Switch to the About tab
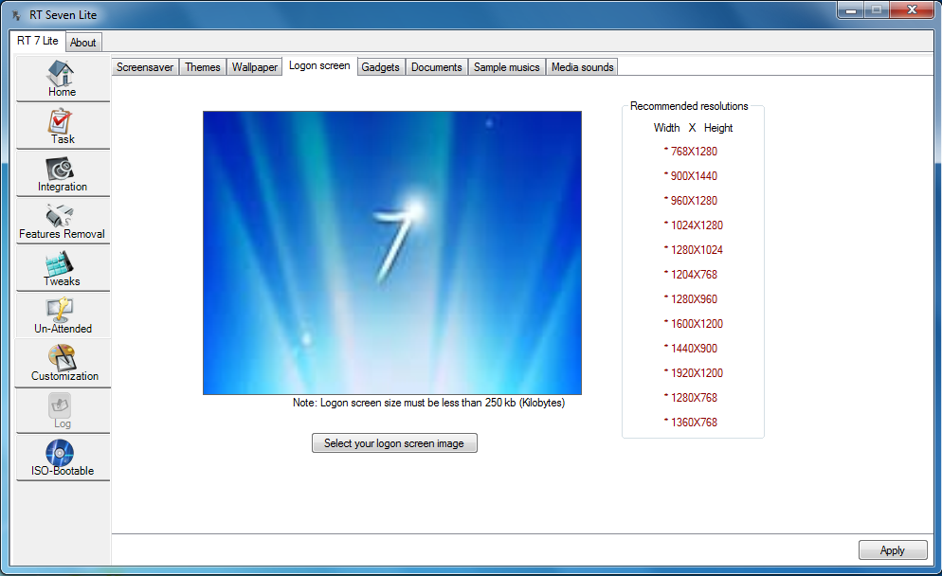The height and width of the screenshot is (576, 942). tap(82, 43)
